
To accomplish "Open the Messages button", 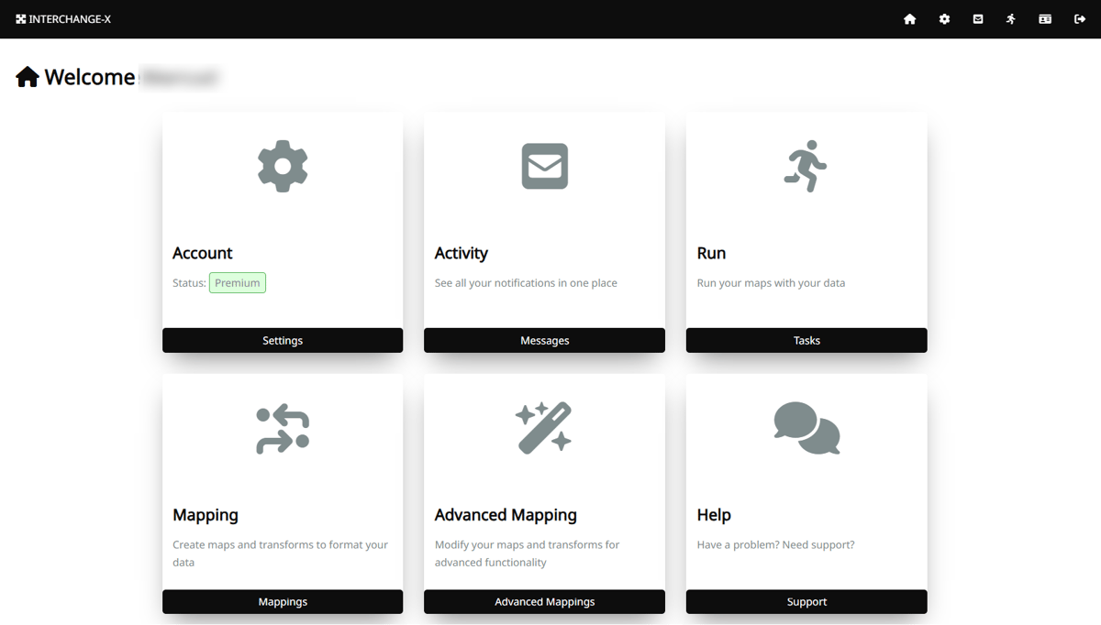I will pyautogui.click(x=544, y=340).
